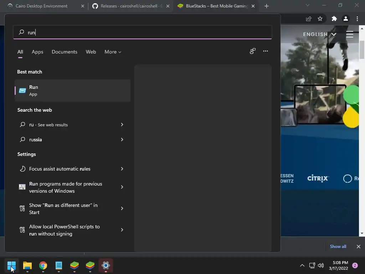Screen dimensions: 365x274
Task: Select the BlueStacks browser tab
Action: 215,6
